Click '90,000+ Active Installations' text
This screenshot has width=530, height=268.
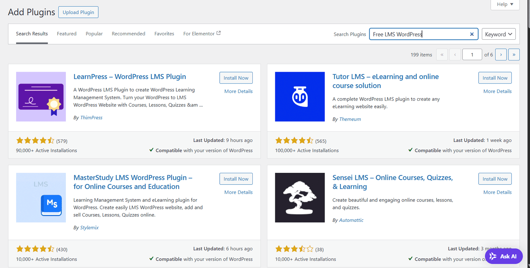click(x=46, y=150)
